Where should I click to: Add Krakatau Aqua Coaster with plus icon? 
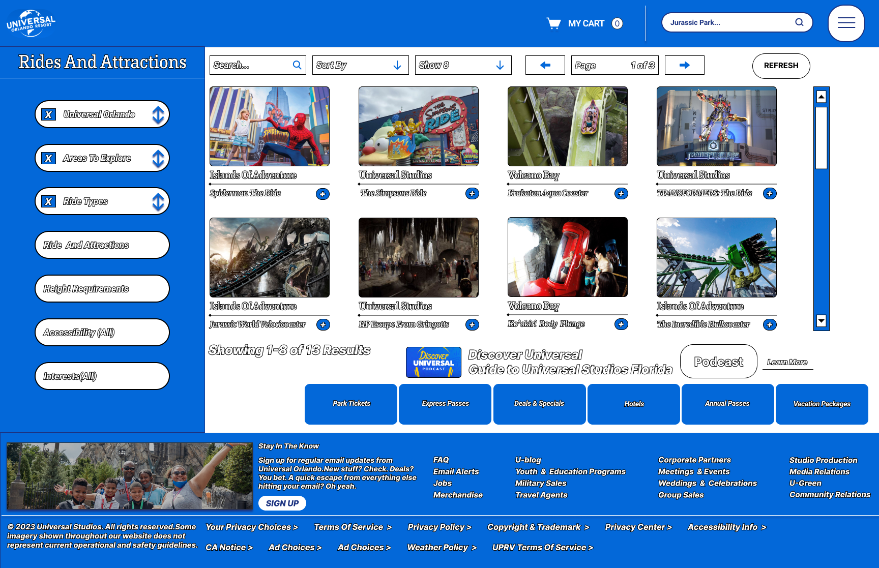[x=621, y=193]
